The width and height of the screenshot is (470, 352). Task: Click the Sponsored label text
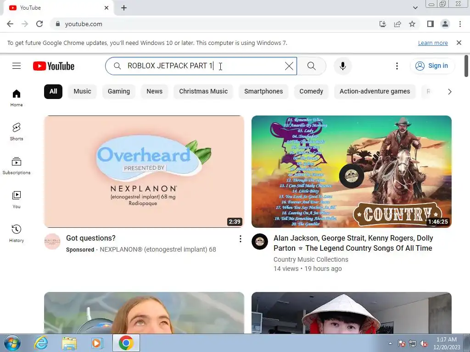(x=80, y=250)
